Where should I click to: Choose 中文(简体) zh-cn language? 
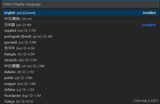[x=80, y=19]
